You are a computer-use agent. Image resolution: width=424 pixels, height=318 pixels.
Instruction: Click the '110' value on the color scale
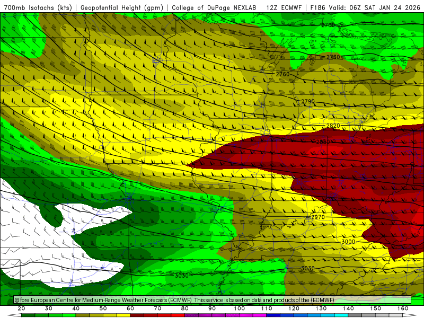pos(267,308)
